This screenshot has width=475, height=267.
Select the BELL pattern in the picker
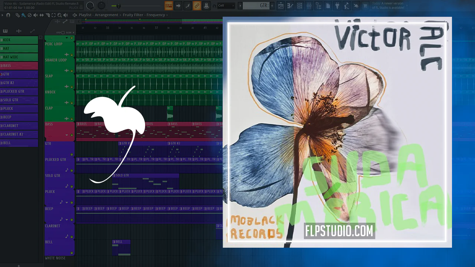[19, 143]
